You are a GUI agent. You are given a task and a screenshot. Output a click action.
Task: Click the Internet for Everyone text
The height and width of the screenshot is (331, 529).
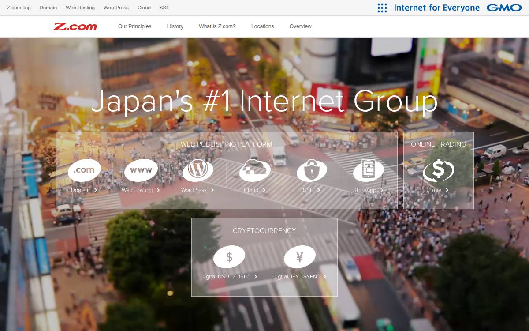[x=436, y=8]
